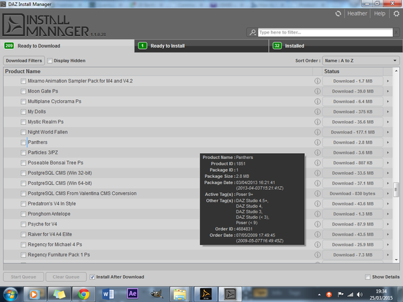Click the Type here to filter field
The width and height of the screenshot is (403, 302).
[x=325, y=32]
